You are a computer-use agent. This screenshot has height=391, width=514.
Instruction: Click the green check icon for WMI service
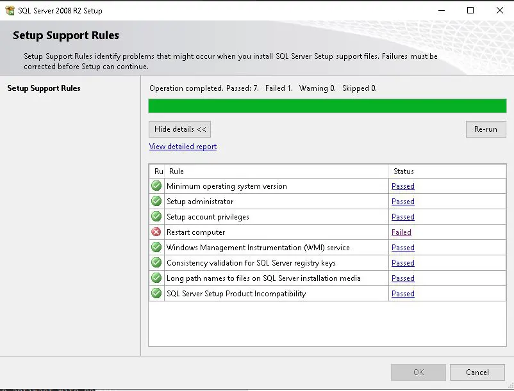(156, 248)
